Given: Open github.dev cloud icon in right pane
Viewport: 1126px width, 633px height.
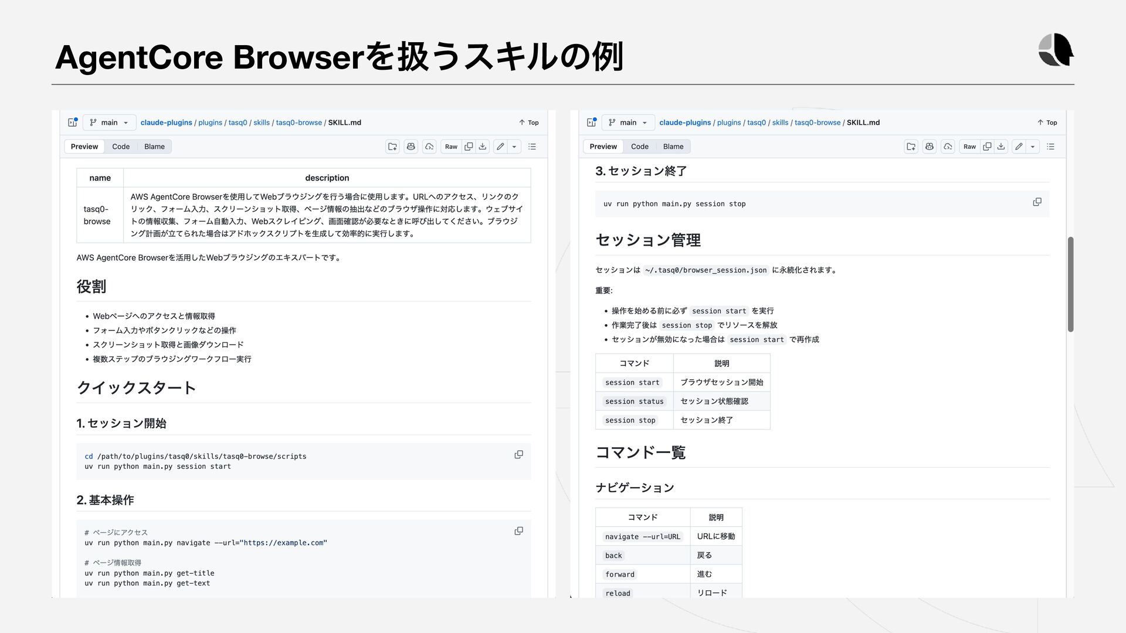Looking at the screenshot, I should click(948, 147).
